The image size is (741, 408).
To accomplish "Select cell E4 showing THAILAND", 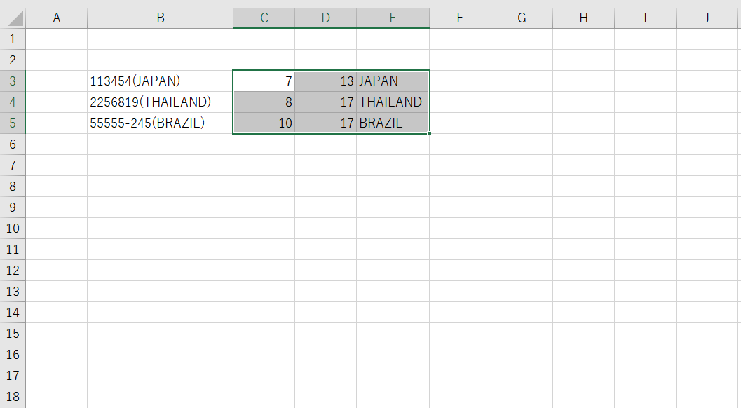I will (x=393, y=102).
